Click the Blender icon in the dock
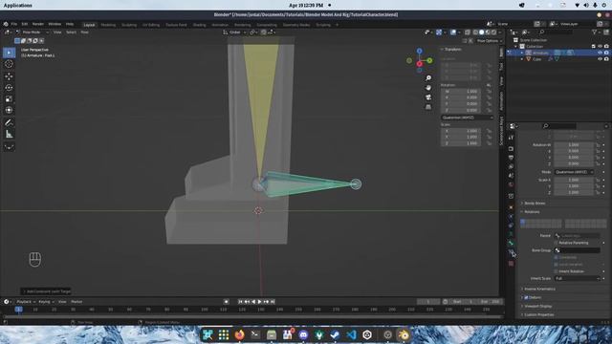Viewport: 612px width, 344px height. point(404,334)
